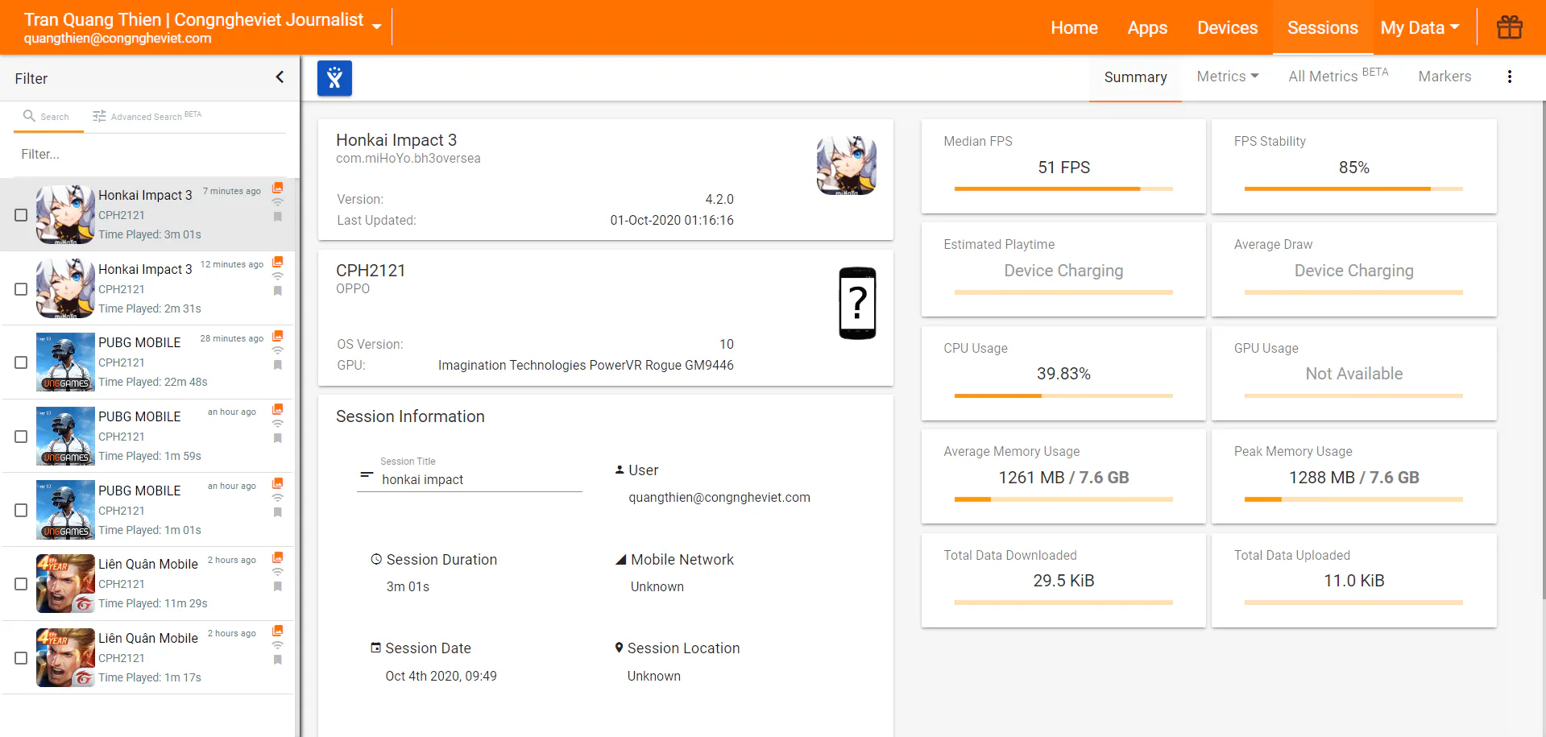Click the Filter text input
Screen dimensions: 1546x737
(150, 154)
